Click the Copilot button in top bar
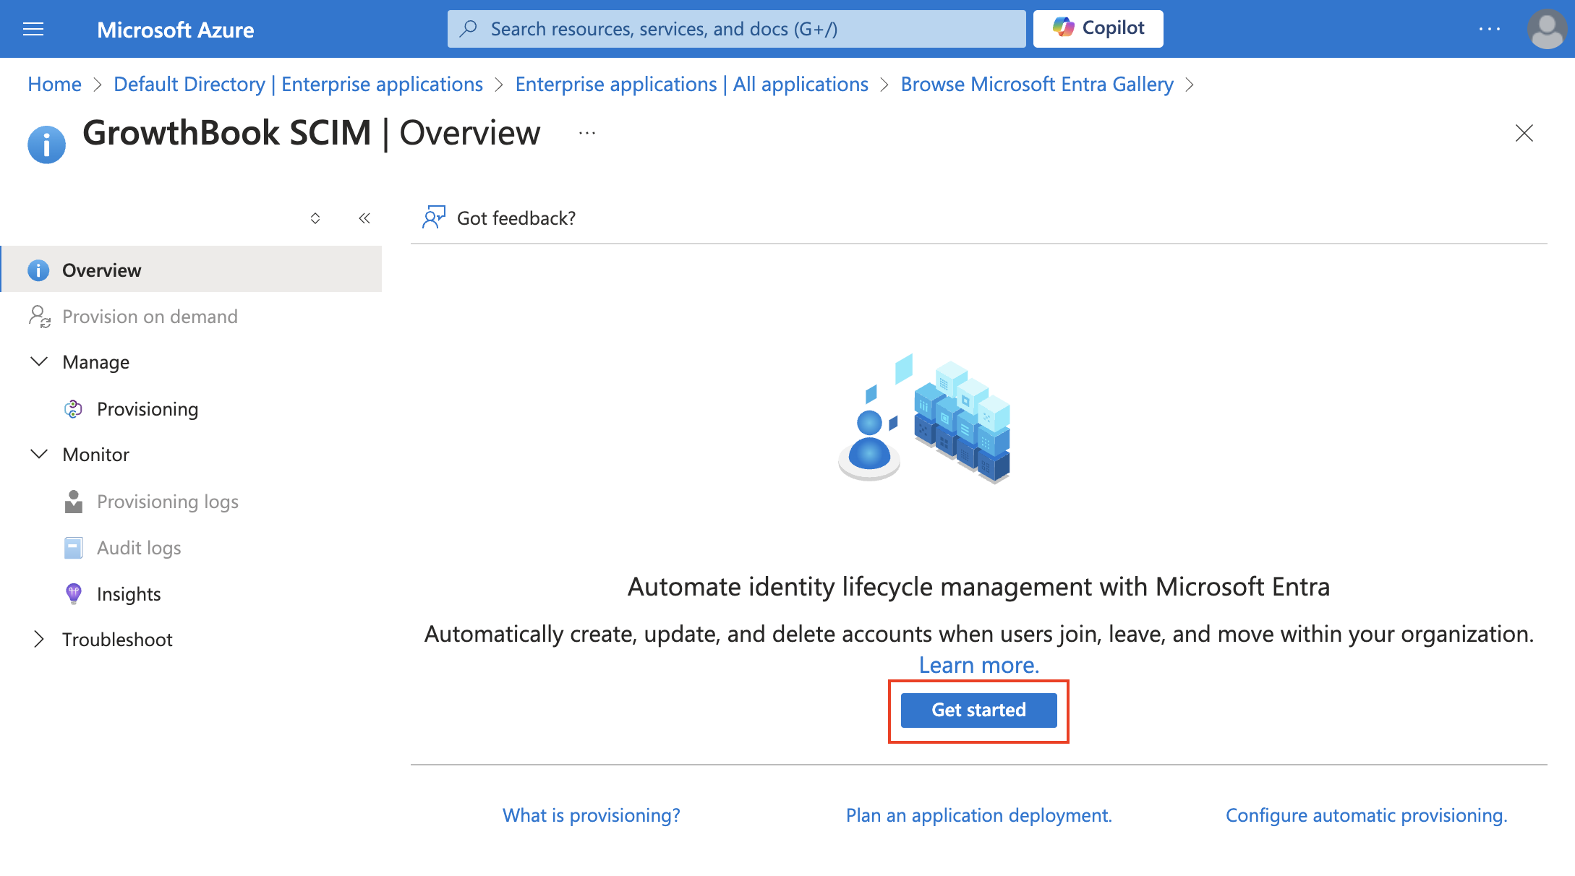This screenshot has width=1575, height=876. point(1098,28)
